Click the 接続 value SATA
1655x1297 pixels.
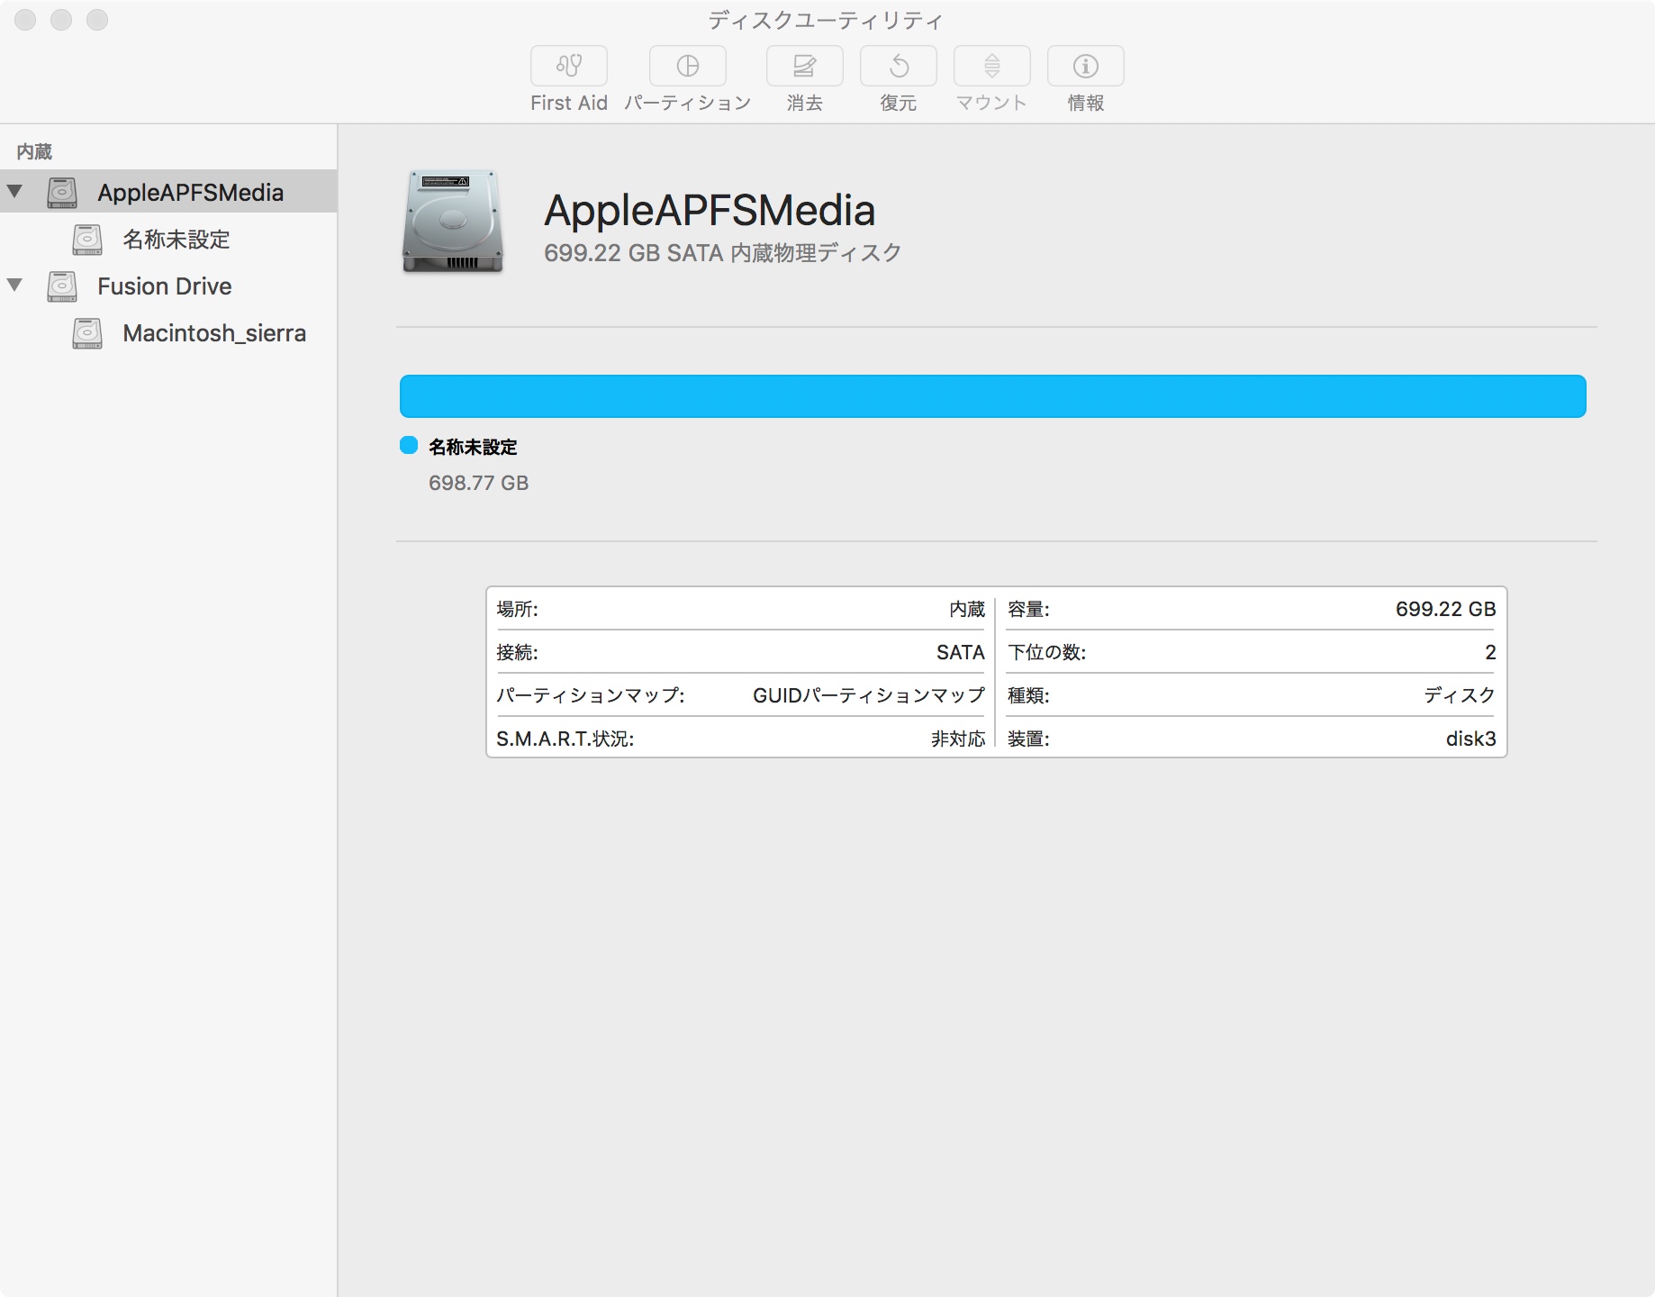point(961,652)
